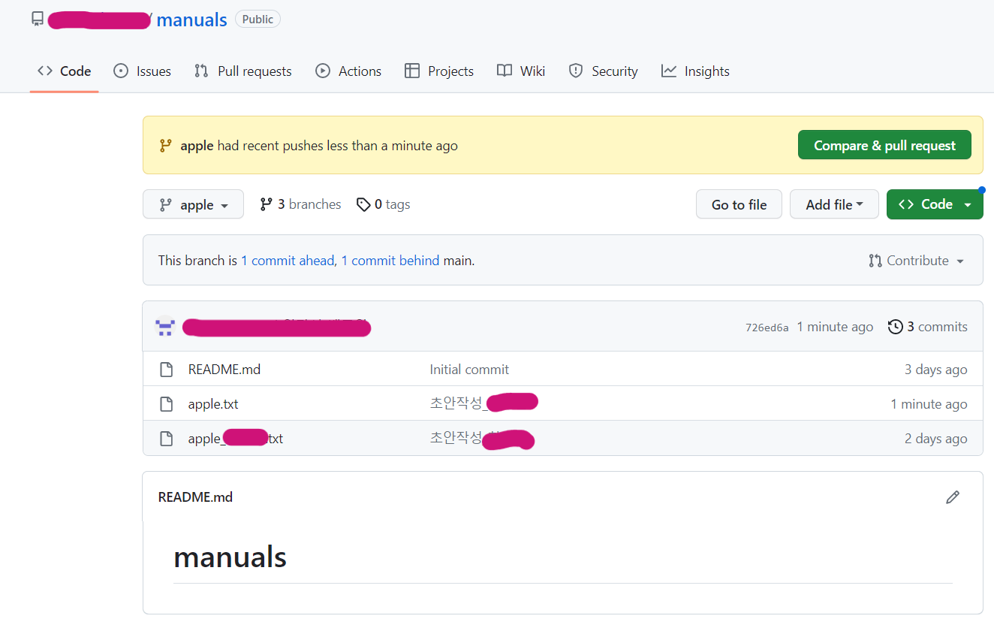Click the '3 days ago' timestamp for README.md
The width and height of the screenshot is (994, 640).
click(x=935, y=370)
